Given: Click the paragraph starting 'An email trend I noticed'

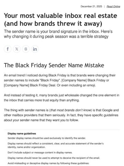Looking at the screenshot, I should pos(60,80).
